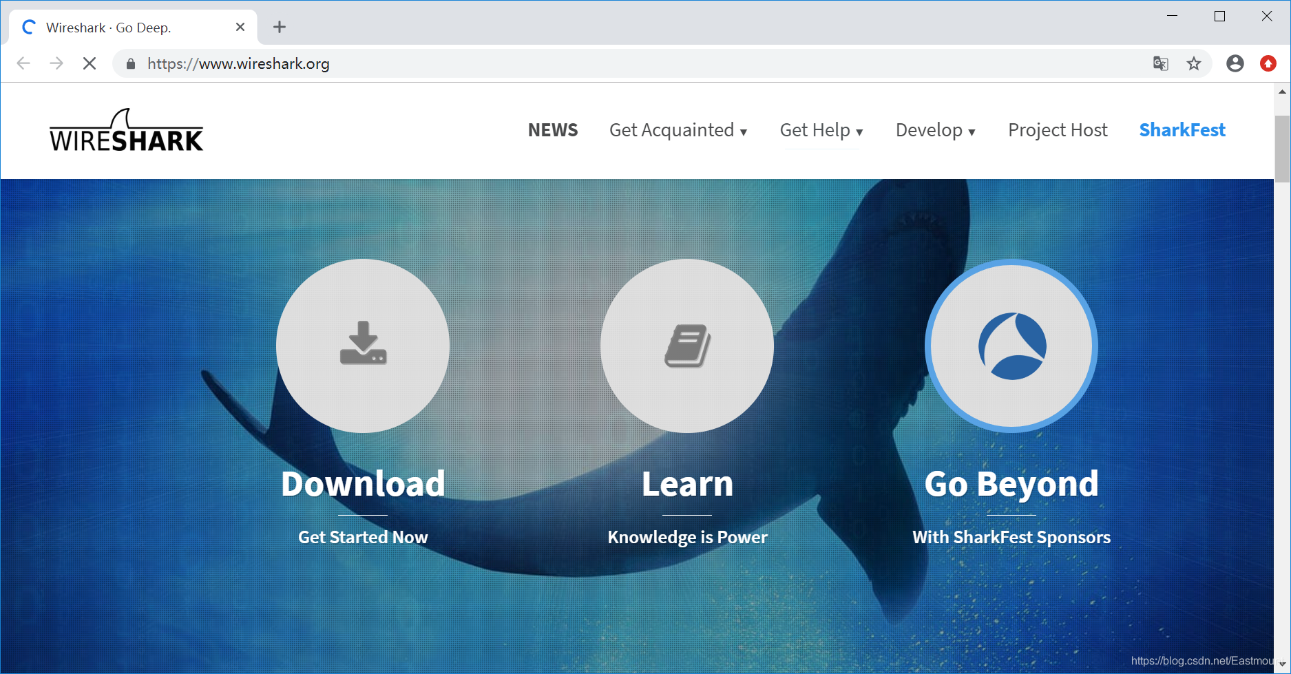Click the red update extension icon
The height and width of the screenshot is (674, 1291).
click(x=1268, y=63)
